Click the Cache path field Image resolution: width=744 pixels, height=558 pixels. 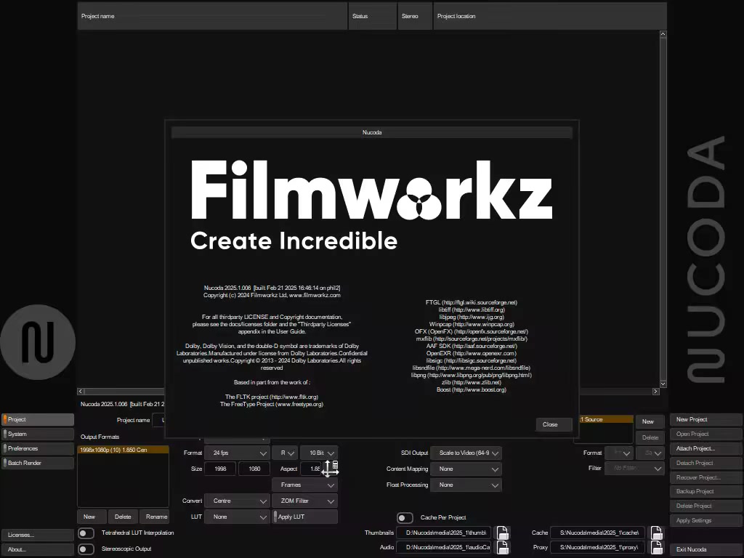[x=598, y=533]
